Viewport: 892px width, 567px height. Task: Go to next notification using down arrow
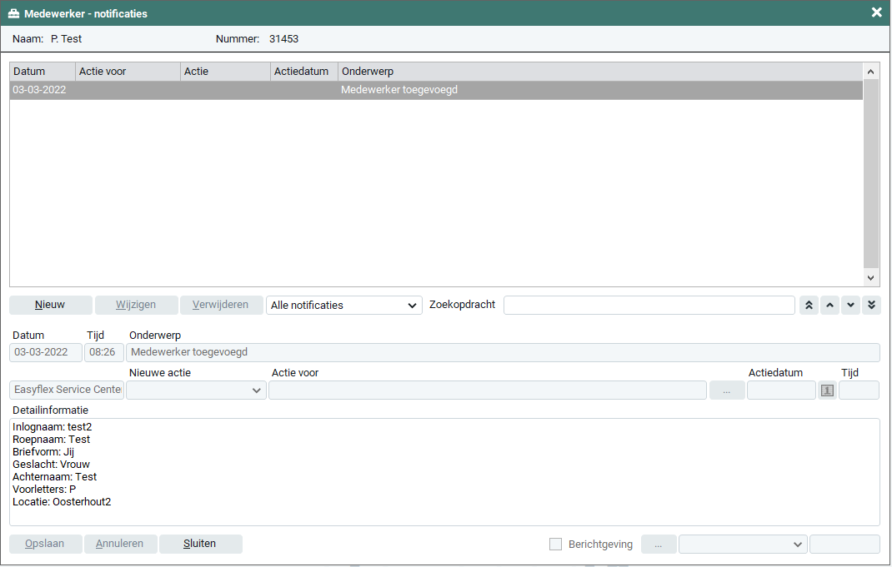click(850, 305)
